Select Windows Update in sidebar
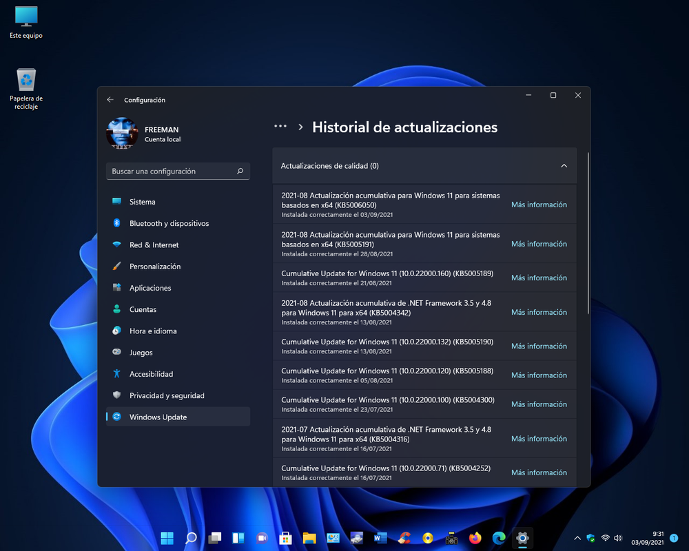 click(178, 417)
